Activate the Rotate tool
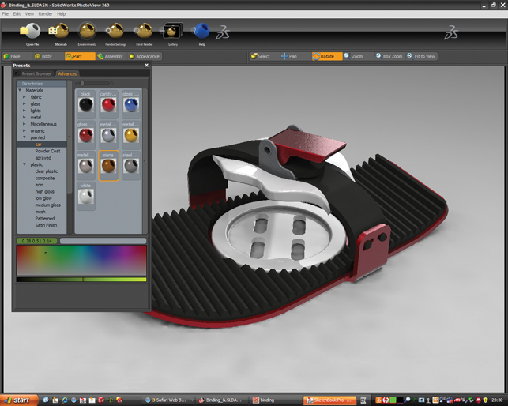508x406 pixels. click(327, 56)
